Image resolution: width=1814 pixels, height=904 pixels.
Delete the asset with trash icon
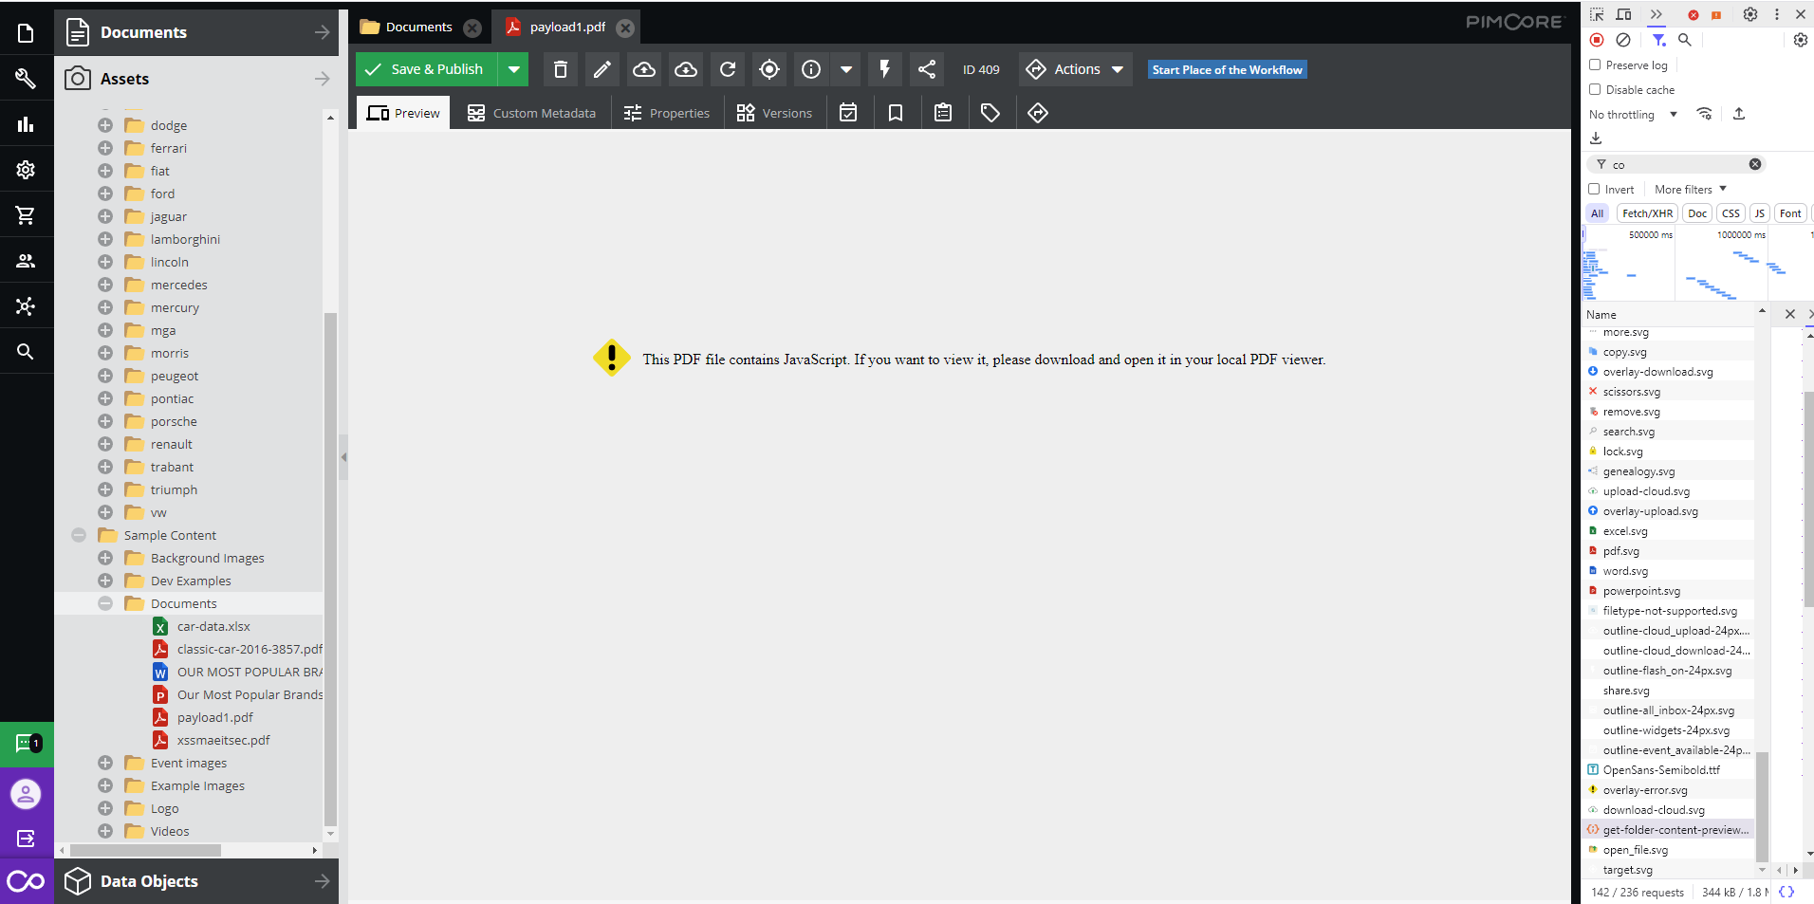point(561,69)
